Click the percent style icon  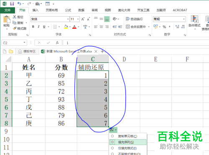164,27
